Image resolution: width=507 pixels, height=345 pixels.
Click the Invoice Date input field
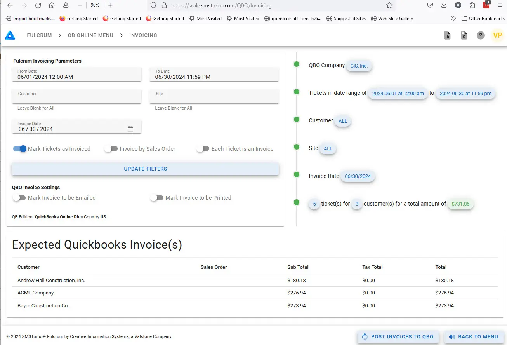[76, 126]
